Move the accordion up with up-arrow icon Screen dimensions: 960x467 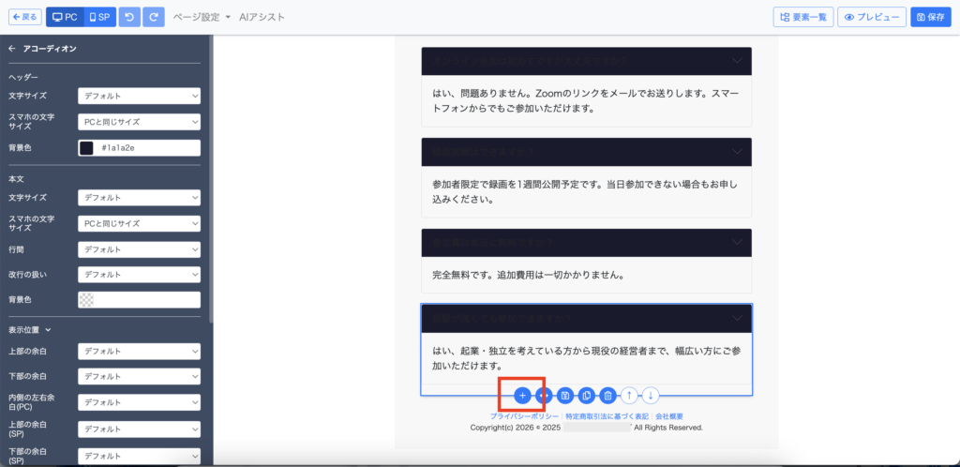point(629,396)
